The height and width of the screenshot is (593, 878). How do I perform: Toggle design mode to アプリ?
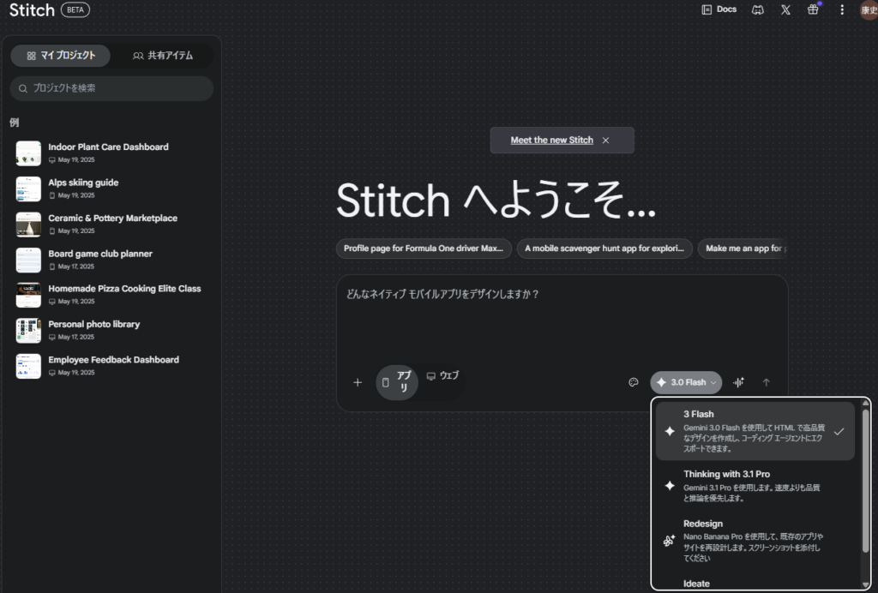point(397,382)
